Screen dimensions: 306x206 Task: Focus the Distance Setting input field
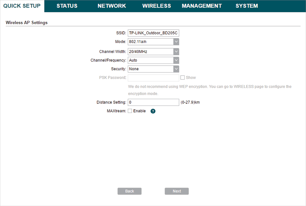click(x=153, y=102)
